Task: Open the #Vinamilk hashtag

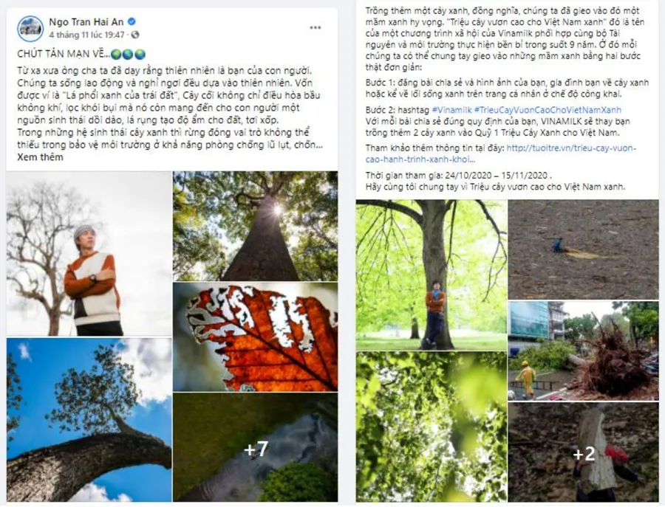Action: 451,110
